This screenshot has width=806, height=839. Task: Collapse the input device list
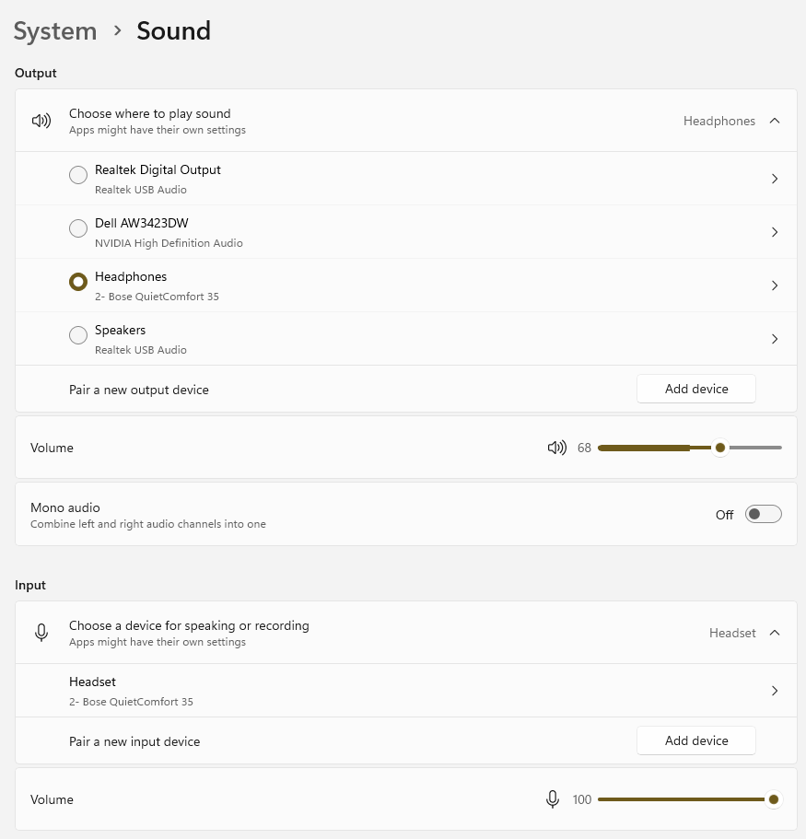[775, 633]
